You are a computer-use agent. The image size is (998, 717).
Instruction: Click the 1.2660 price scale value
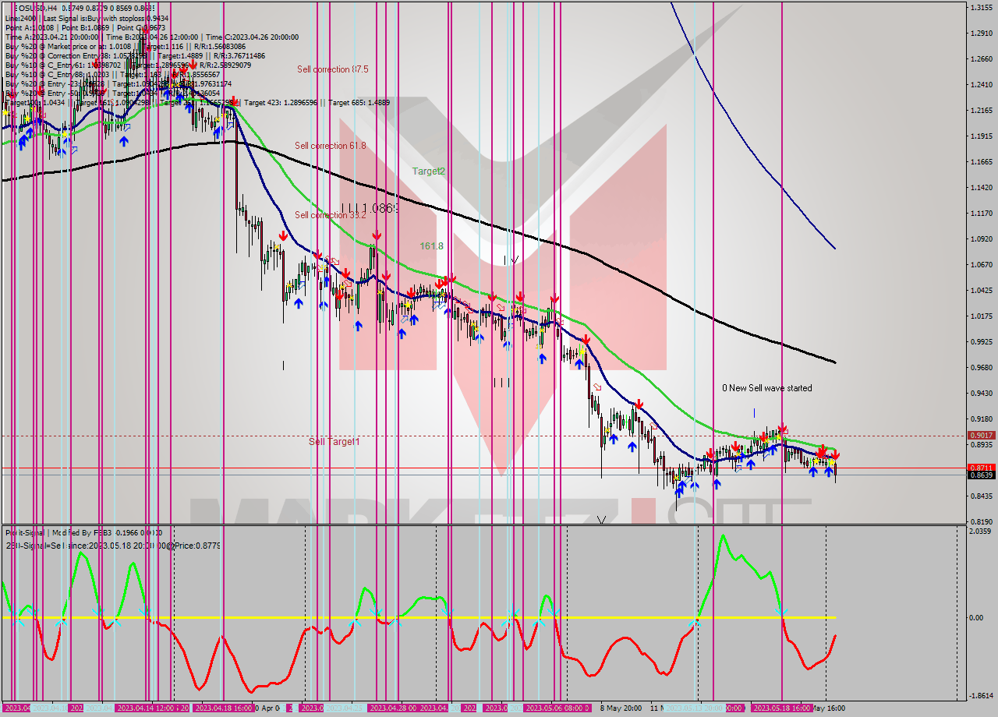[981, 58]
